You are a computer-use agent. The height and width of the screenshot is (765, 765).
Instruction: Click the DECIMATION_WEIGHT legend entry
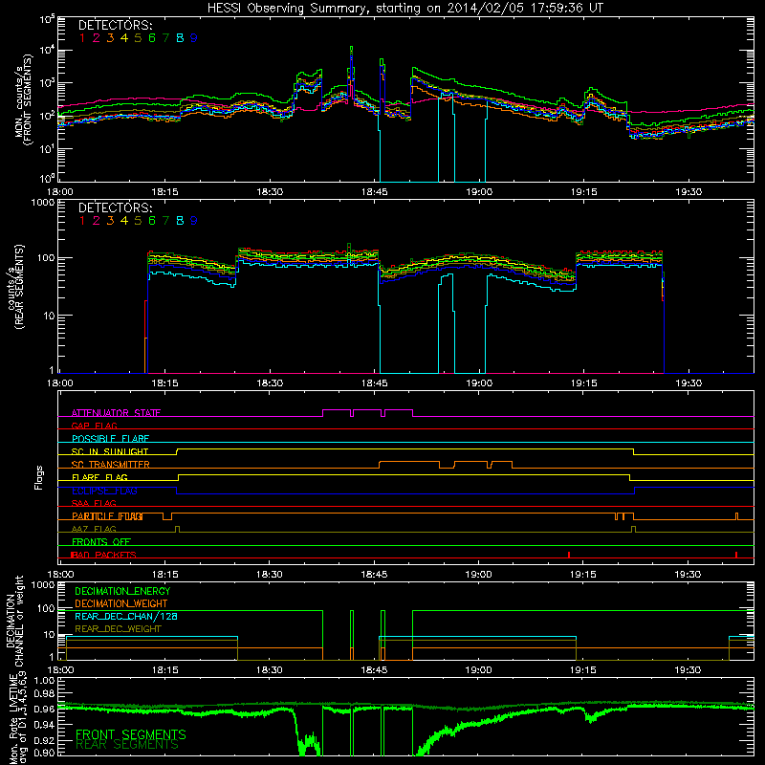pyautogui.click(x=121, y=603)
